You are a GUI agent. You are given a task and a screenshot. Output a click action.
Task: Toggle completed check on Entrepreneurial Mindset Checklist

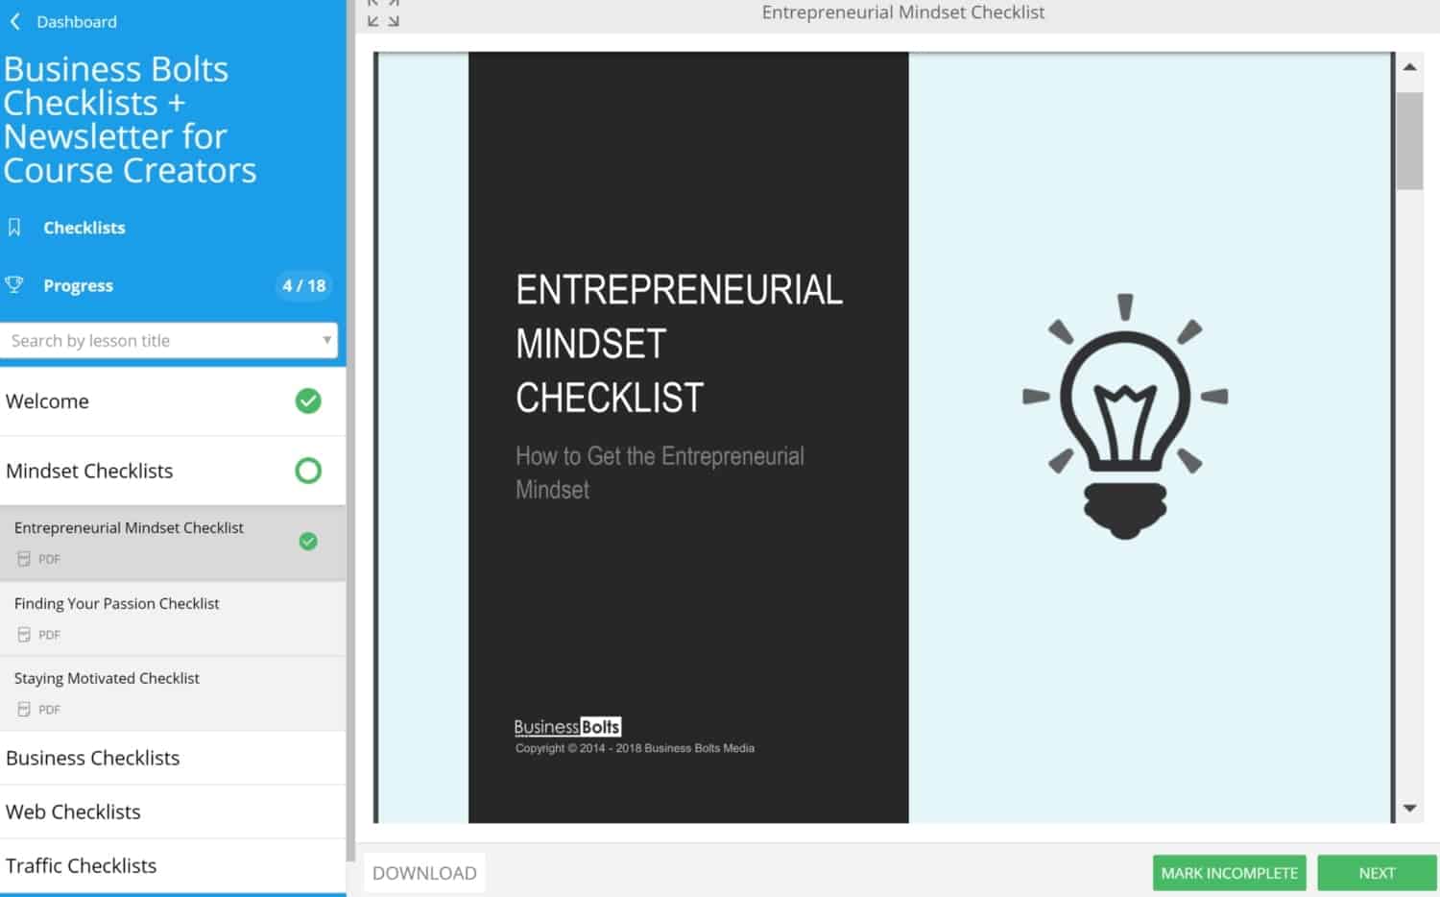point(308,542)
